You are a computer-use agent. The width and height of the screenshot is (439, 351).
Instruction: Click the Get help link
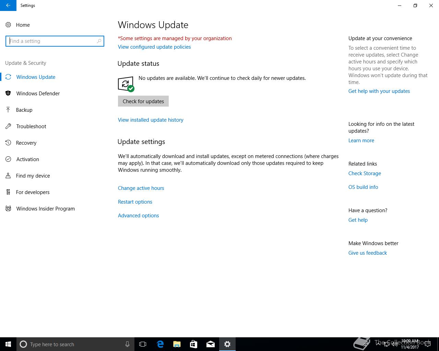(358, 220)
